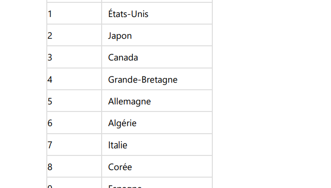Click empty space beside Grande-Bretagne text
Image resolution: width=331 pixels, height=188 pixels.
(194, 79)
